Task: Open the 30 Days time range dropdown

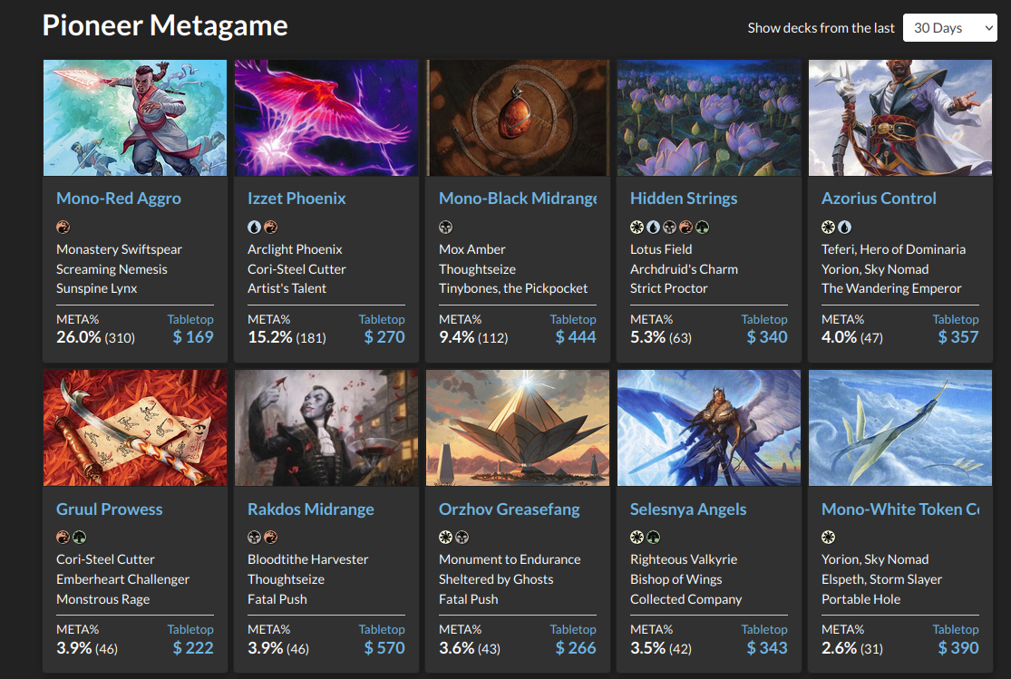Action: point(949,28)
